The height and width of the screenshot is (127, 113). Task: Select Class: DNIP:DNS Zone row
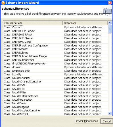(56, 42)
